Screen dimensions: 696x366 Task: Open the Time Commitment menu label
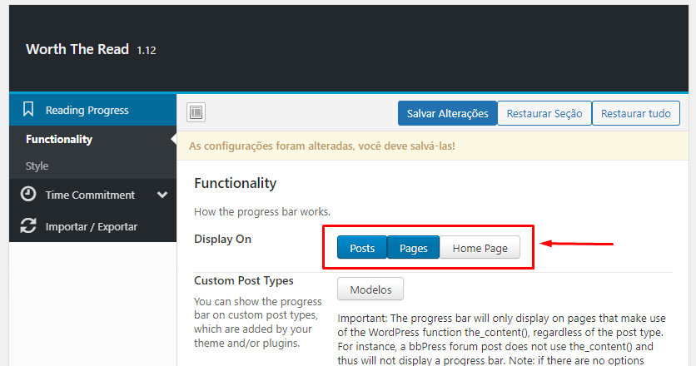tap(90, 195)
